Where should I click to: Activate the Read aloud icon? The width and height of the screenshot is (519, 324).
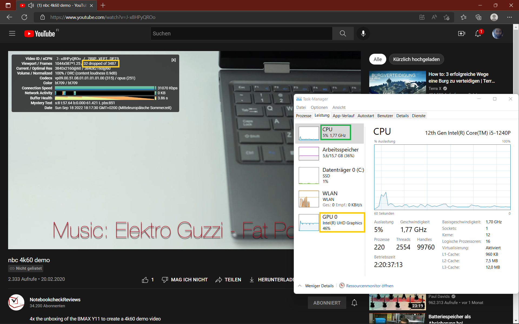pyautogui.click(x=434, y=17)
